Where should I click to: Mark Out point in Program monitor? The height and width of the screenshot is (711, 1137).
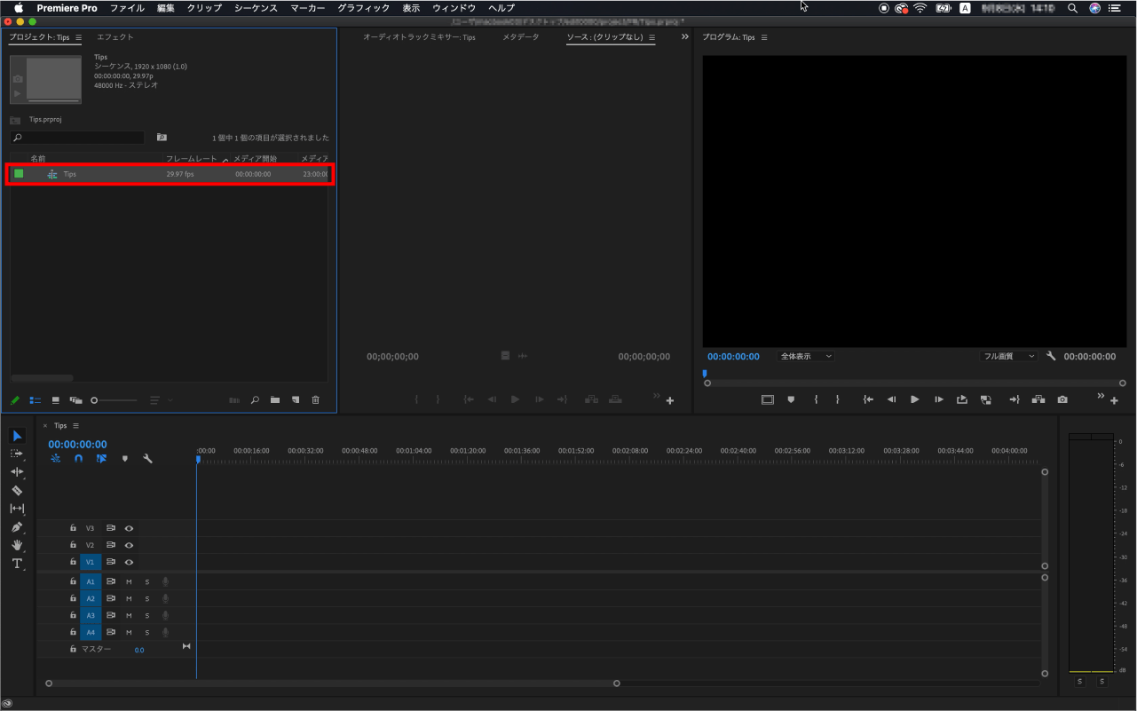837,399
